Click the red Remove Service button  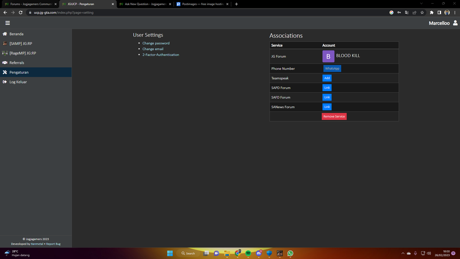[334, 117]
